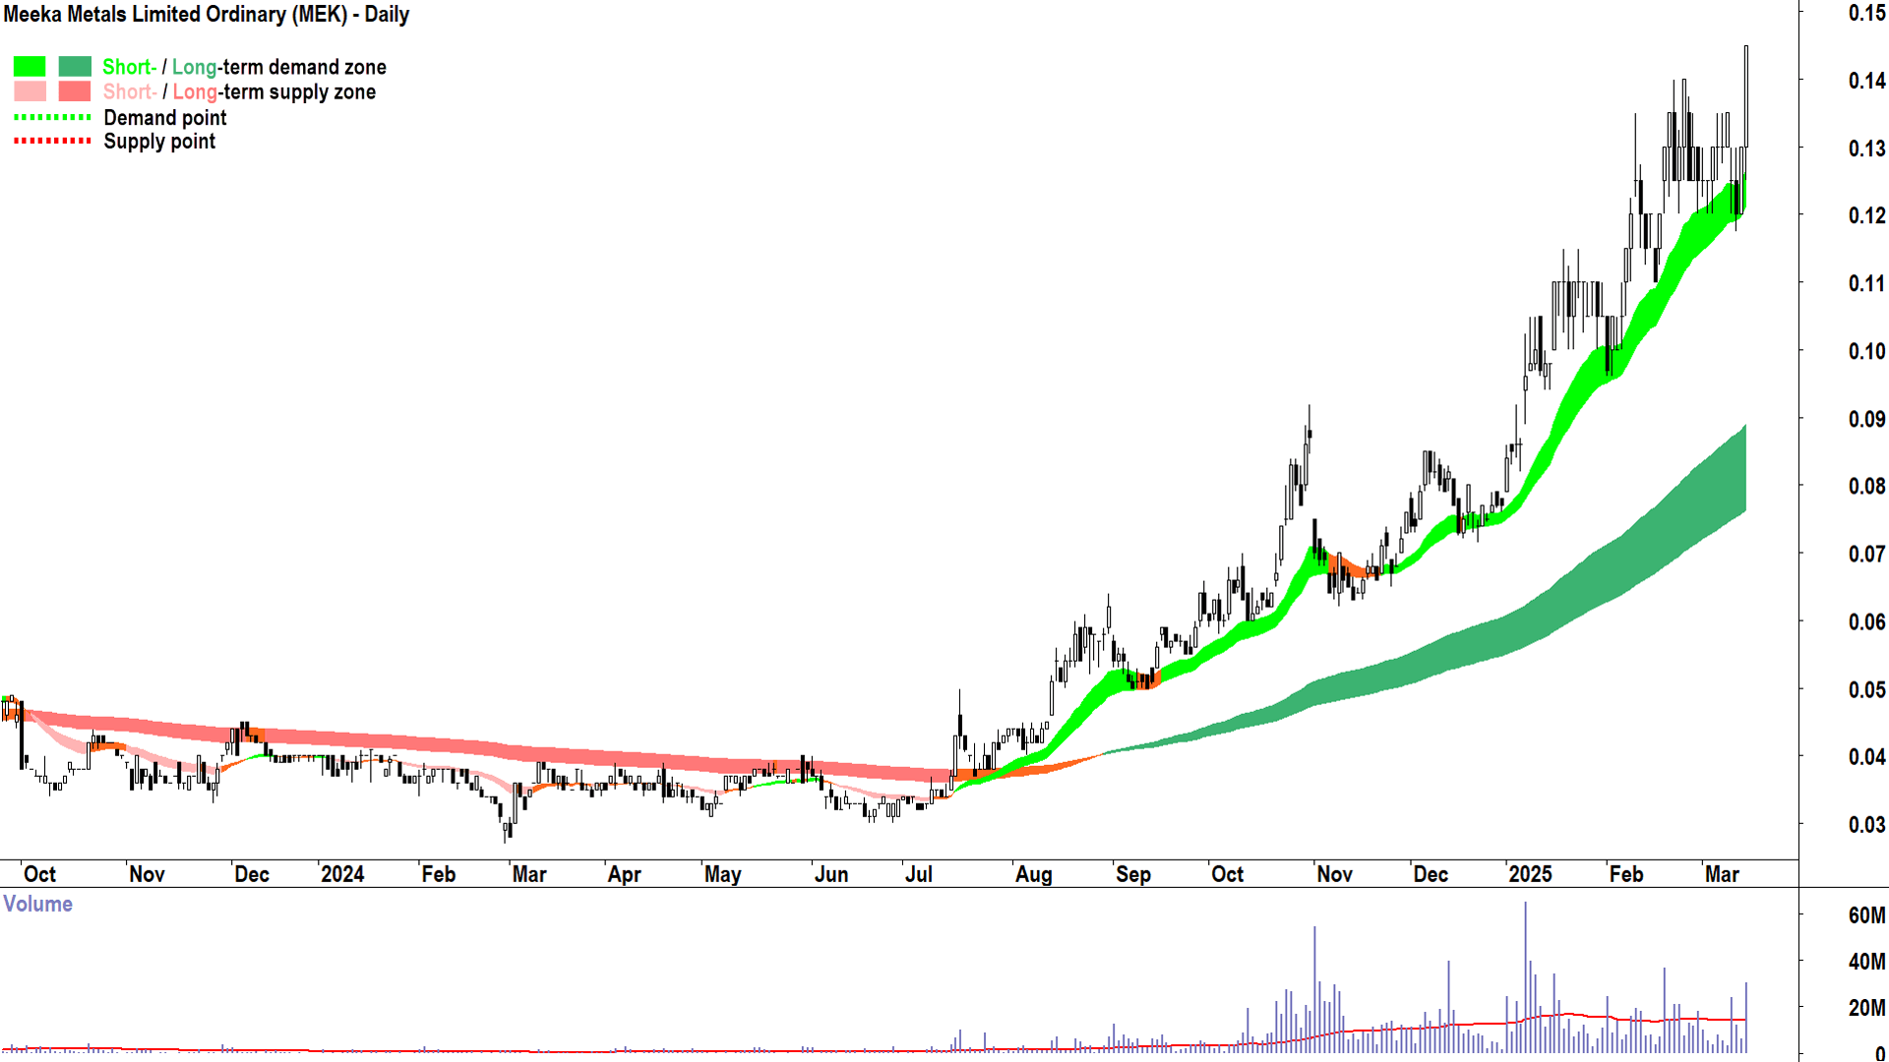Image resolution: width=1889 pixels, height=1062 pixels.
Task: Click the 0.15 price axis label
Action: tap(1865, 14)
